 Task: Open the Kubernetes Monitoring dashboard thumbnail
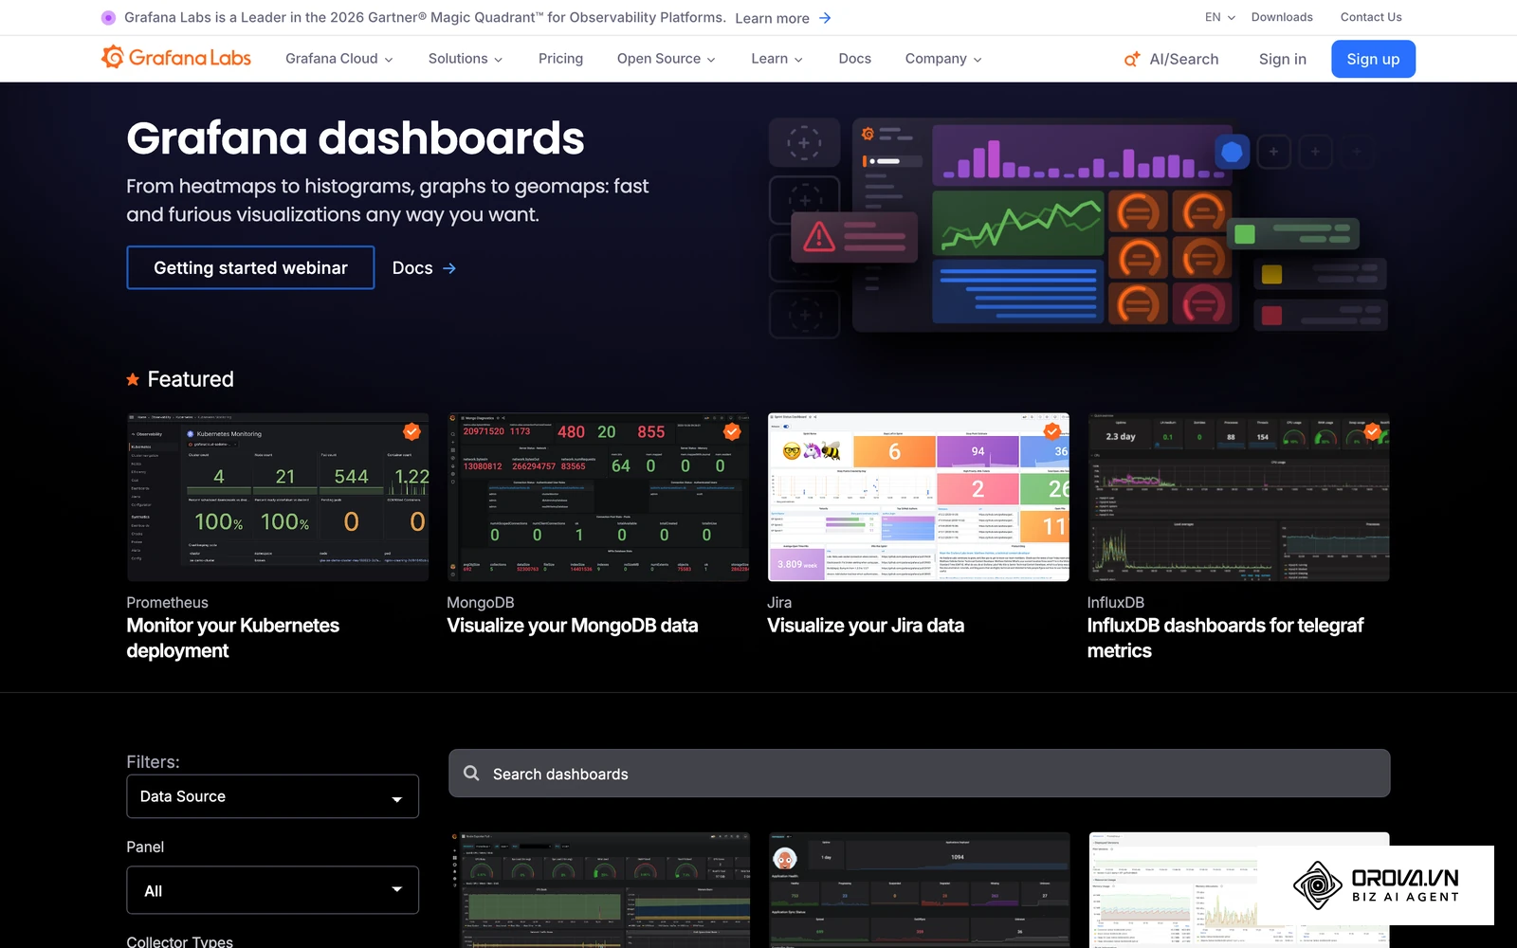278,497
